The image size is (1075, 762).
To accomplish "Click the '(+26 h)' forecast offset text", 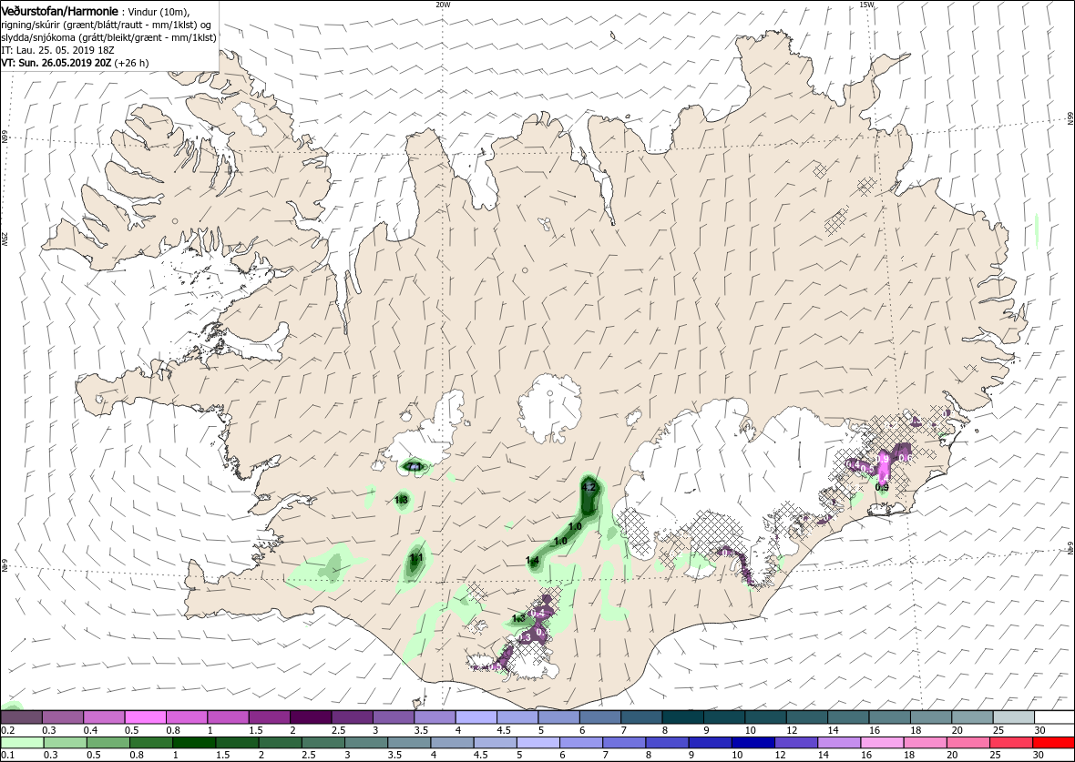I will [x=131, y=62].
